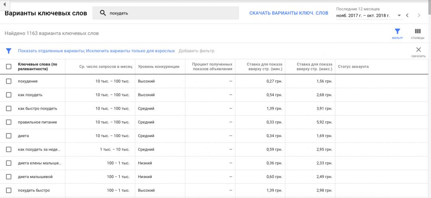The image size is (431, 198).
Task: Sort by "Ср. число запросов в месяц" column
Action: (x=104, y=67)
